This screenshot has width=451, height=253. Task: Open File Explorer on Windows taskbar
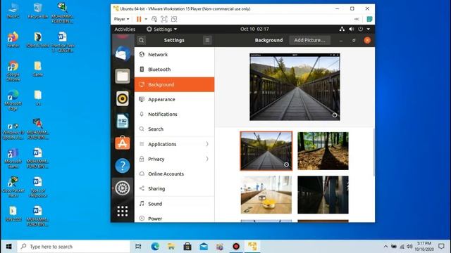point(171,247)
